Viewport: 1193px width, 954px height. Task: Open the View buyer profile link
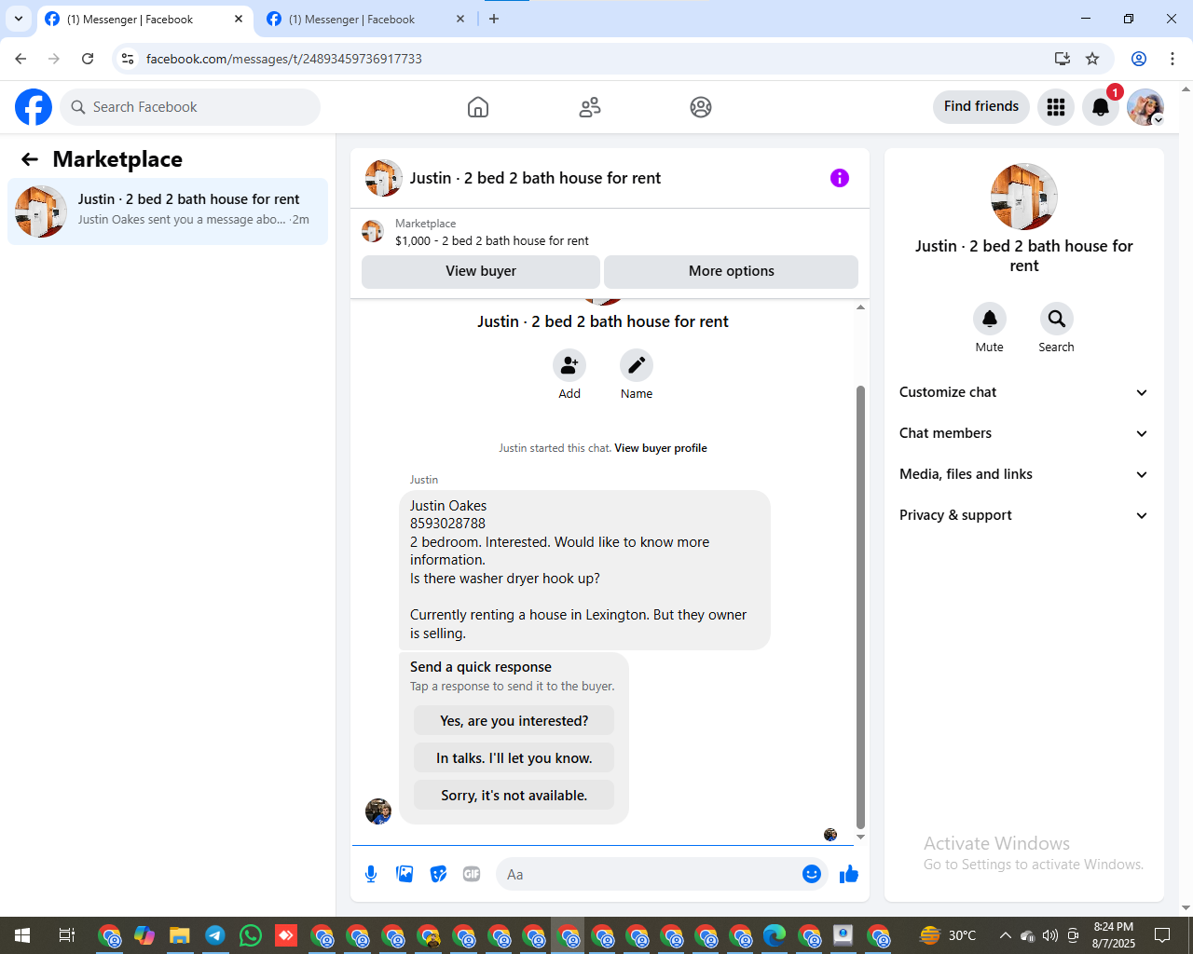(661, 448)
